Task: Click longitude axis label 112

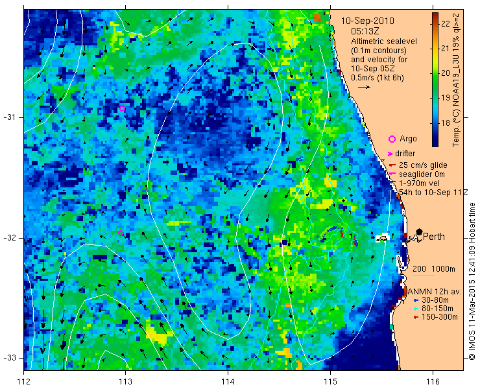Action: point(23,382)
